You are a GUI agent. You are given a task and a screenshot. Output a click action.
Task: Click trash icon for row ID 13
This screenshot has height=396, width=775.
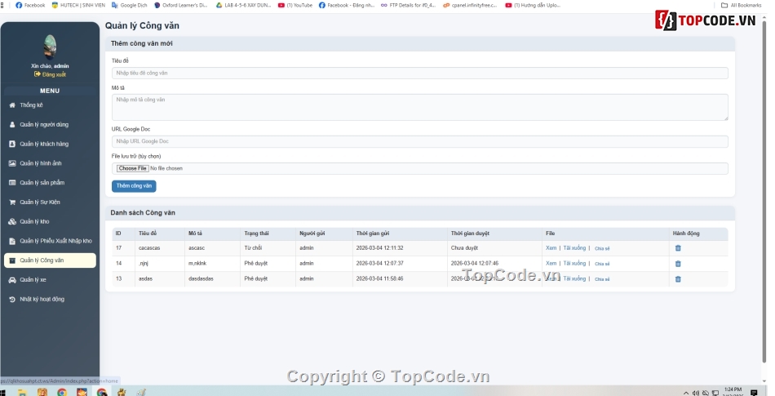(677, 279)
